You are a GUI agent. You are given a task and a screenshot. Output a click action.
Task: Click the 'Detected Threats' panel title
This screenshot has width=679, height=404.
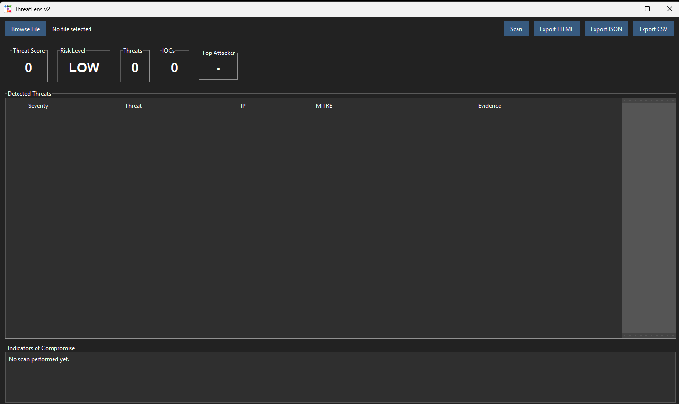pyautogui.click(x=29, y=94)
